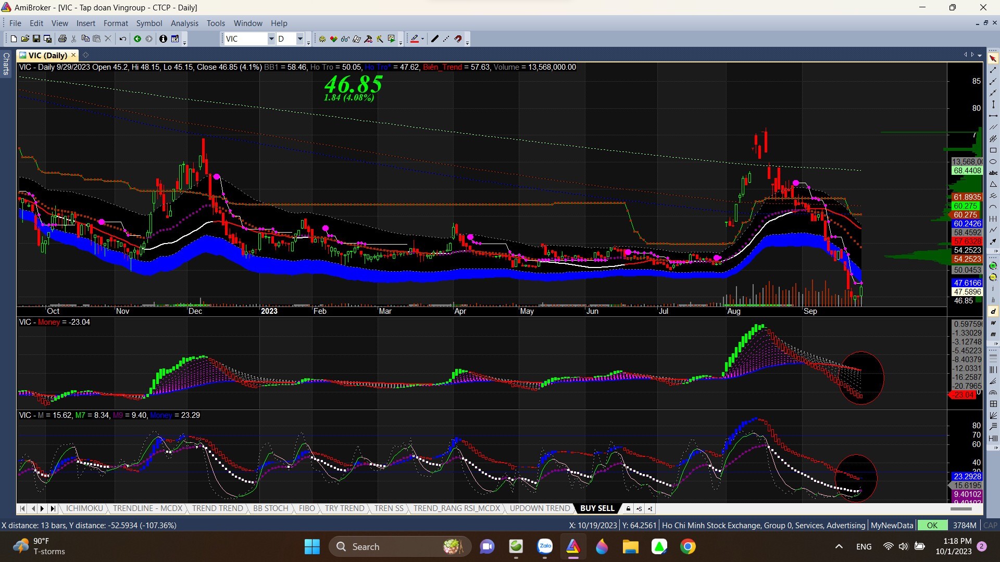The height and width of the screenshot is (562, 1000).
Task: Click the green OK status indicator
Action: [x=932, y=526]
